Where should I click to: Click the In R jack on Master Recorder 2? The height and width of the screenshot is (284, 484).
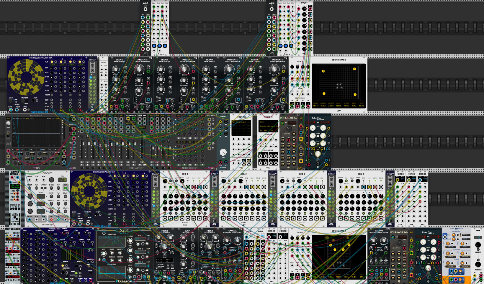17,178
